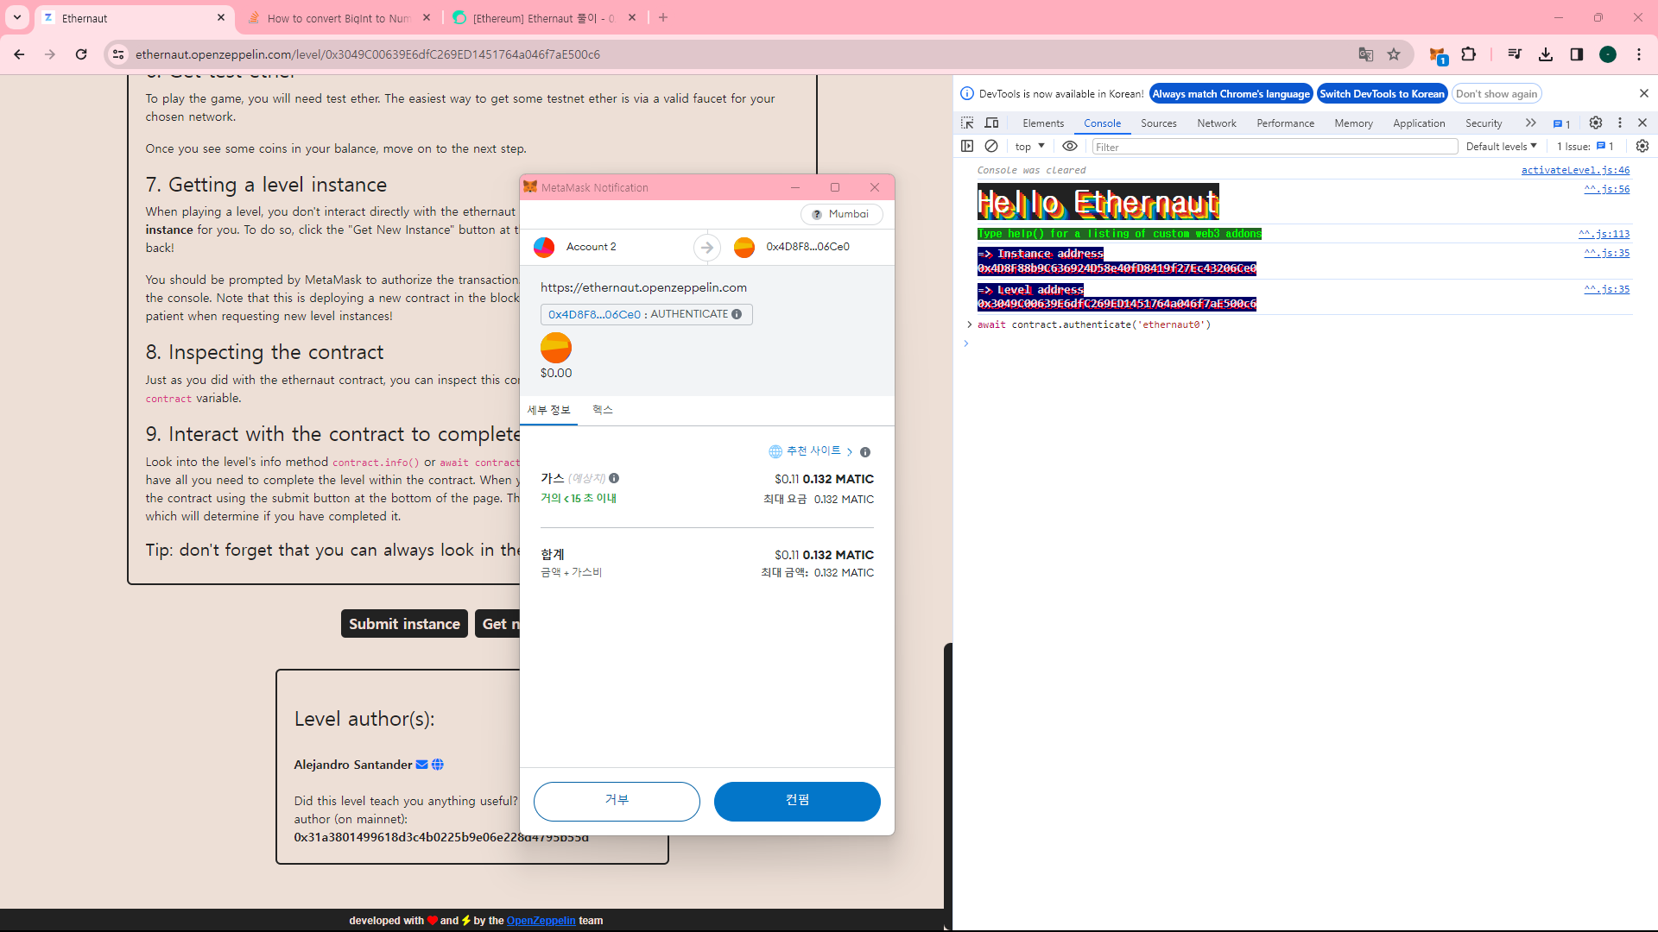Switch to the Security tab

click(x=1484, y=123)
